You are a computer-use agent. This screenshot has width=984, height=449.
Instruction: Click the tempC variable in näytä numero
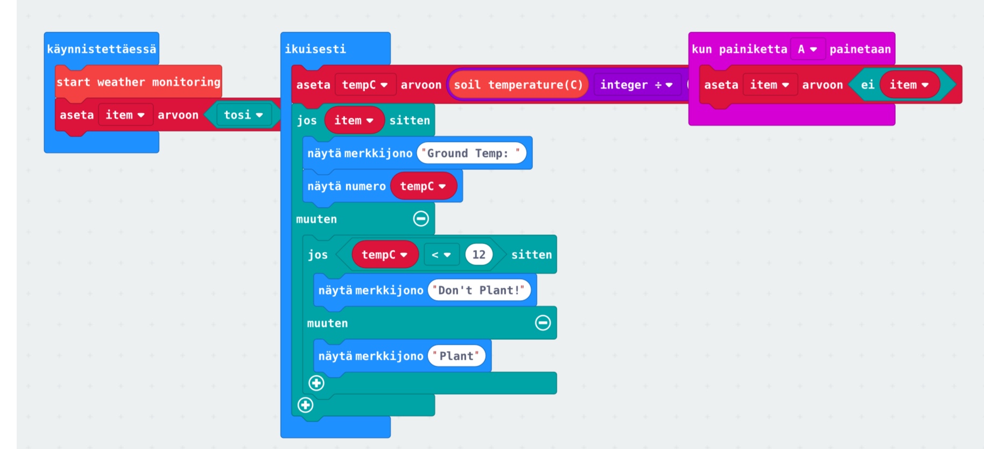(x=417, y=187)
